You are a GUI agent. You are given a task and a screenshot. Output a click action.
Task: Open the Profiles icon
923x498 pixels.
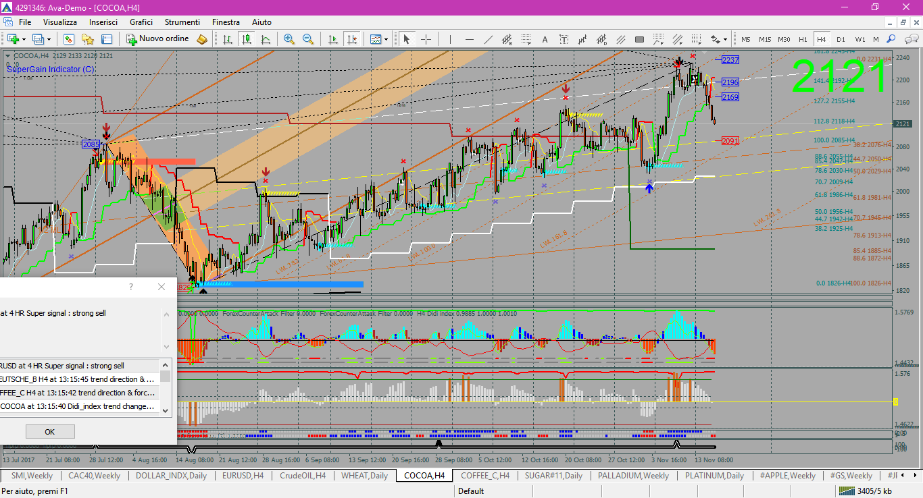click(x=39, y=39)
